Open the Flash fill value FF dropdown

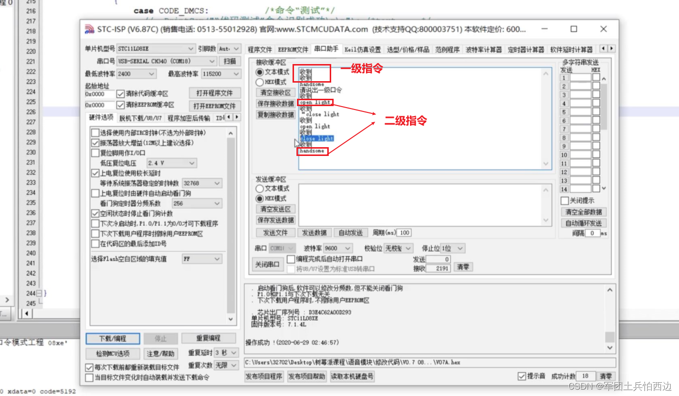point(202,259)
